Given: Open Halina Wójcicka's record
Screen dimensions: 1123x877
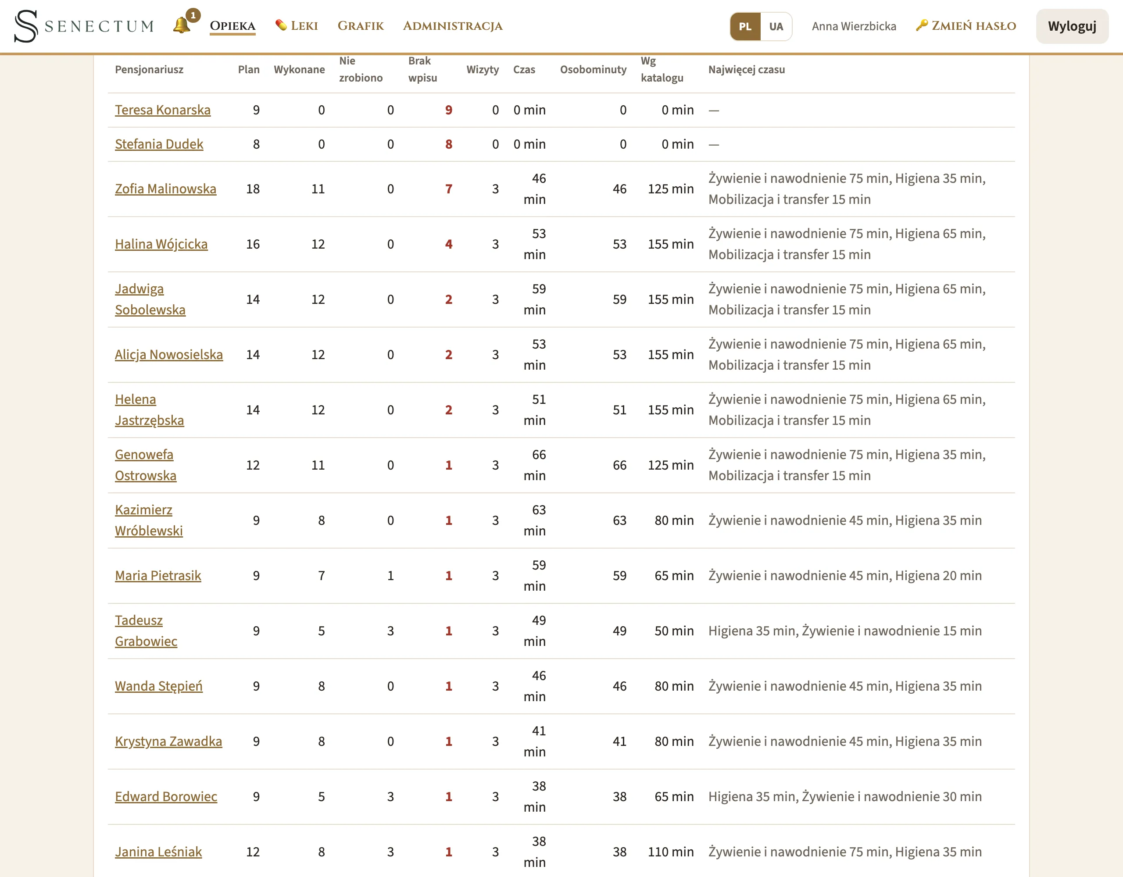Looking at the screenshot, I should [x=161, y=244].
